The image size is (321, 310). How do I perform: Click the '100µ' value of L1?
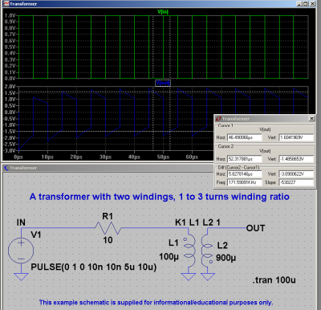click(x=169, y=257)
